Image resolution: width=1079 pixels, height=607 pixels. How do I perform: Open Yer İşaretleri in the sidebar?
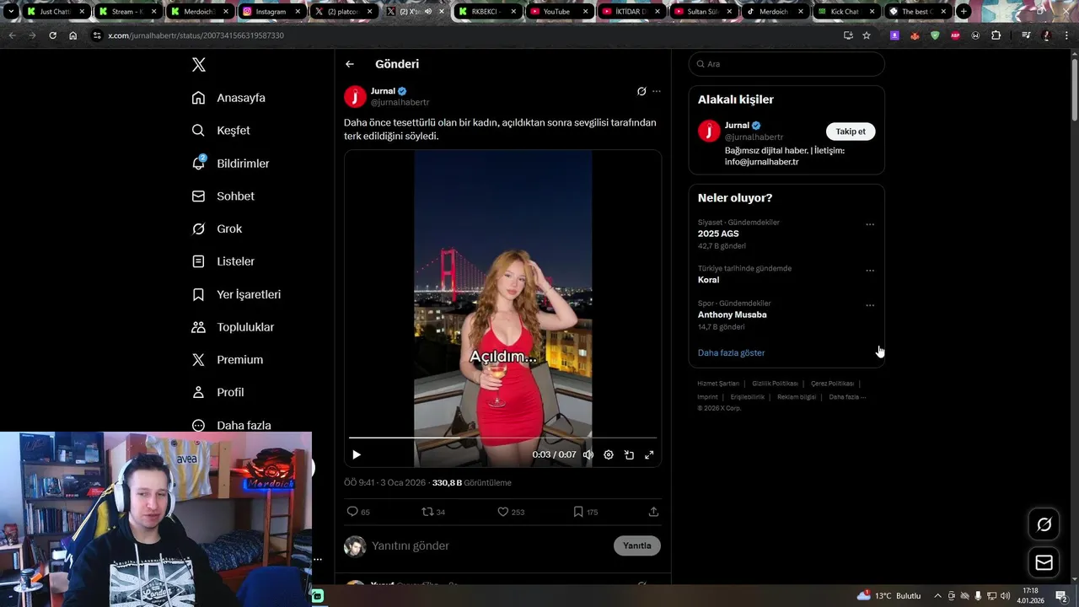[x=236, y=294]
